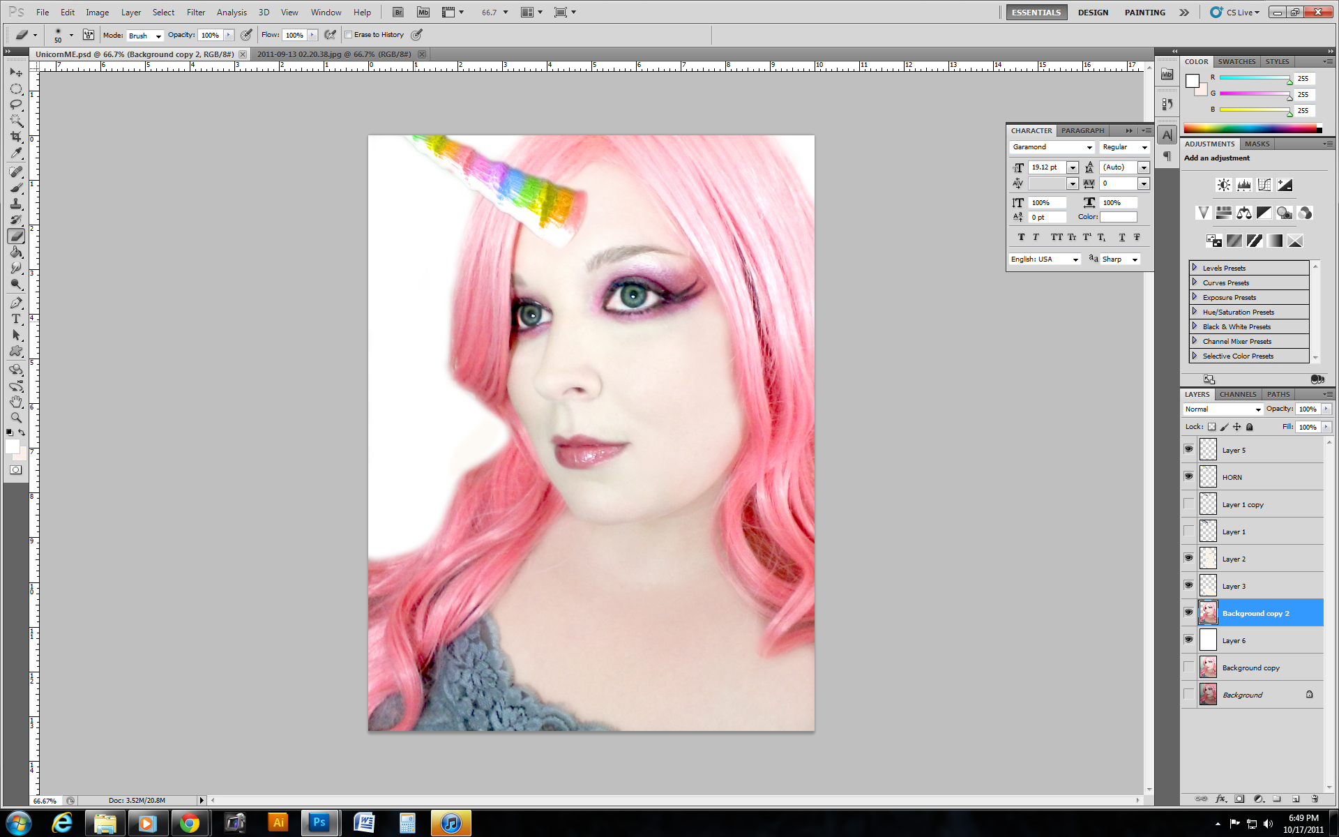Image resolution: width=1339 pixels, height=837 pixels.
Task: Open the Garamond font family dropdown
Action: [x=1052, y=147]
